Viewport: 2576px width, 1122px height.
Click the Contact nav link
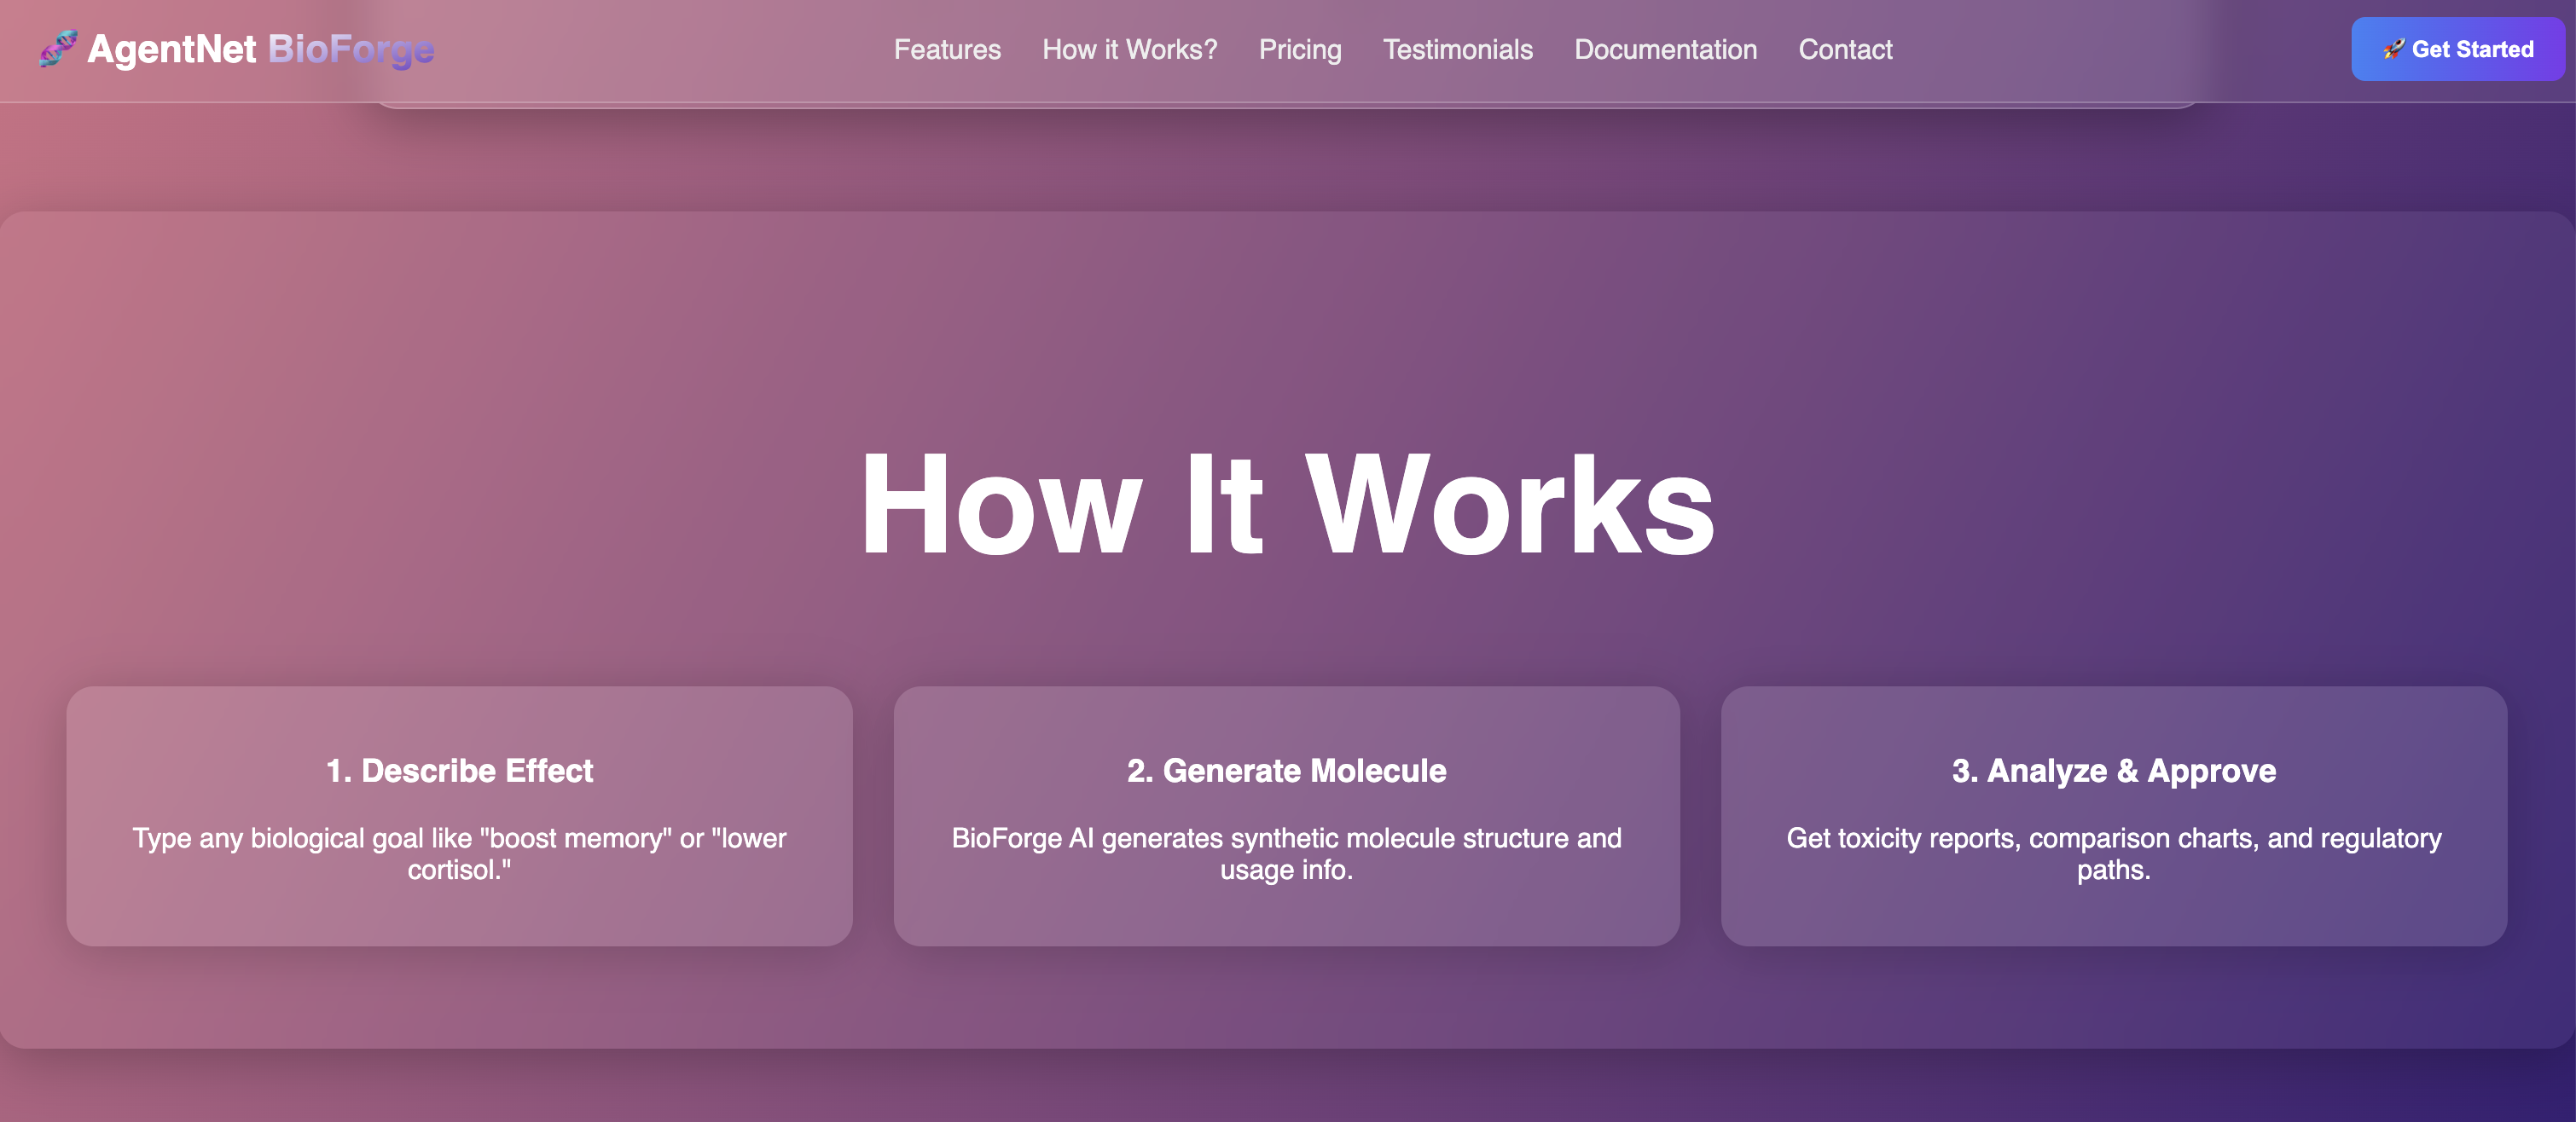(1845, 49)
